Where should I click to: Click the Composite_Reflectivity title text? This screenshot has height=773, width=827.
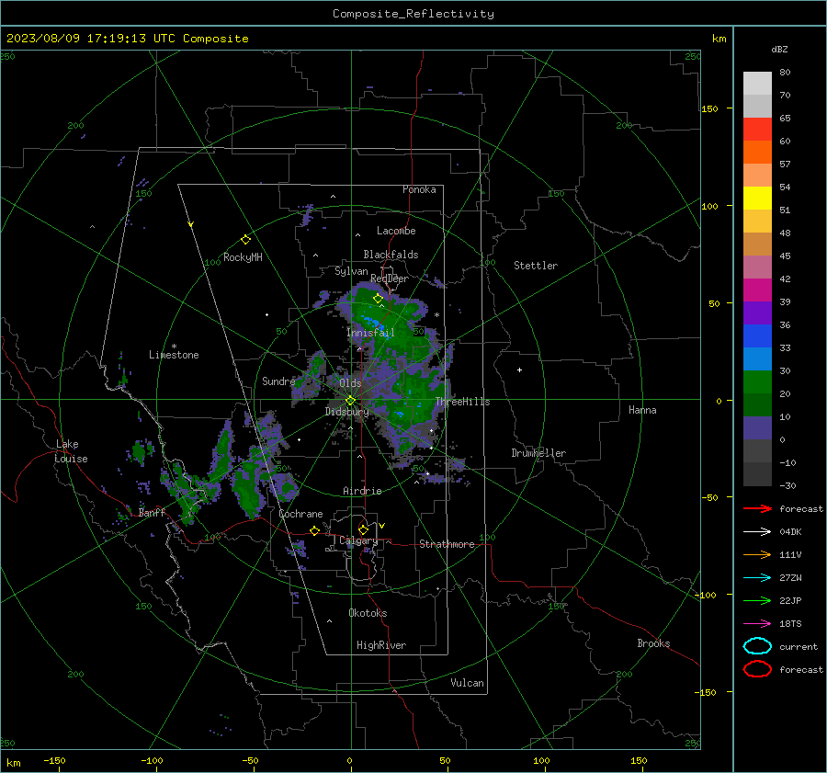[413, 14]
